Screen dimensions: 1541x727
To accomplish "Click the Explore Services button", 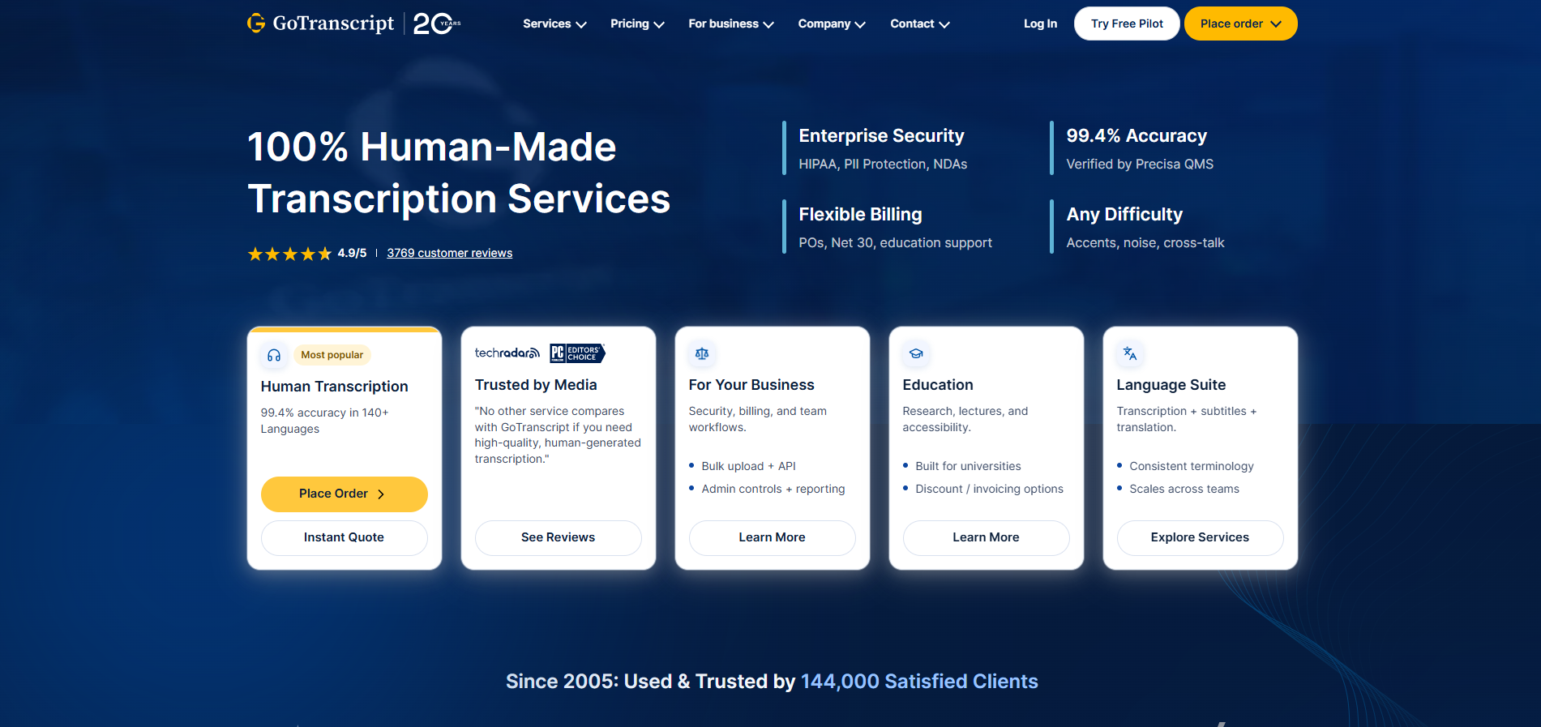I will click(1200, 537).
